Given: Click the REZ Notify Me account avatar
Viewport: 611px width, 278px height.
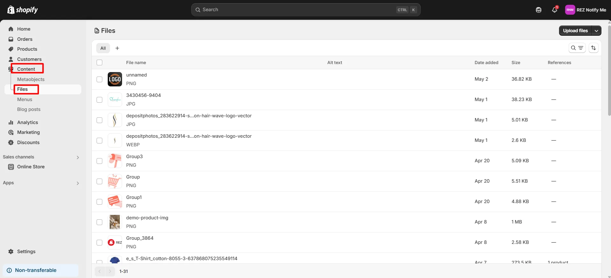Looking at the screenshot, I should coord(570,10).
